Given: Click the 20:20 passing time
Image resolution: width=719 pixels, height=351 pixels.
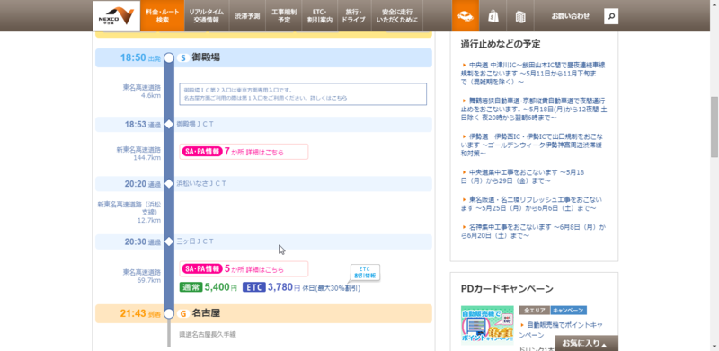Looking at the screenshot, I should [136, 184].
